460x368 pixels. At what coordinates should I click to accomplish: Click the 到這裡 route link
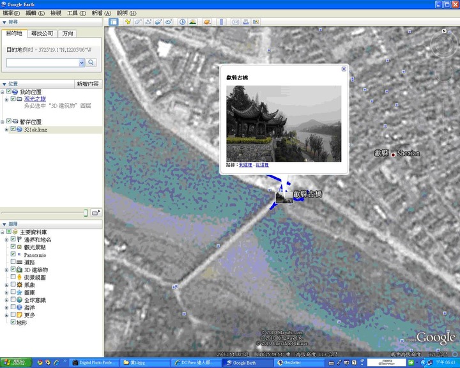(245, 165)
